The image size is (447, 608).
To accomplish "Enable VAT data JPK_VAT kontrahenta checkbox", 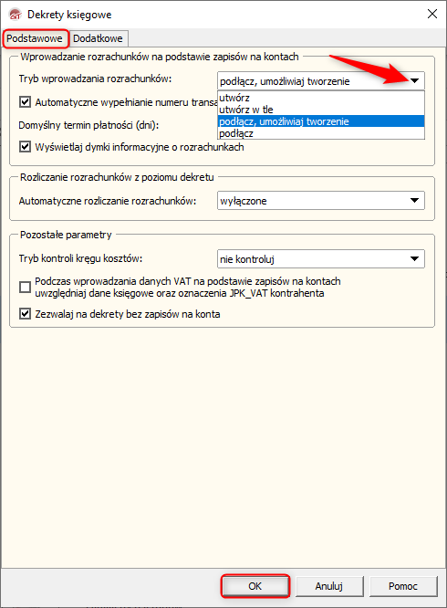I will pyautogui.click(x=26, y=288).
